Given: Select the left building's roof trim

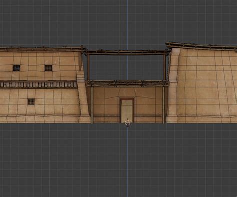Looking at the screenshot, I should coord(41,49).
